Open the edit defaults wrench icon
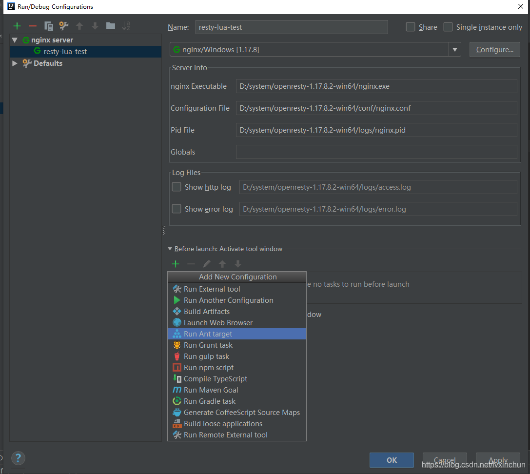 [63, 26]
